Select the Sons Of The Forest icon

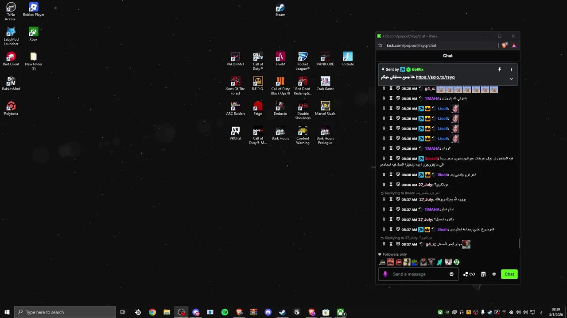[x=235, y=86]
